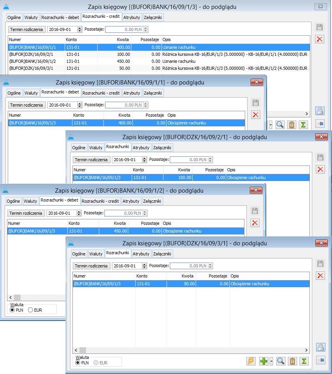This screenshot has width=332, height=374.
Task: Click date spinner in BANK/16/09/1/3 window
Action: click(x=80, y=29)
